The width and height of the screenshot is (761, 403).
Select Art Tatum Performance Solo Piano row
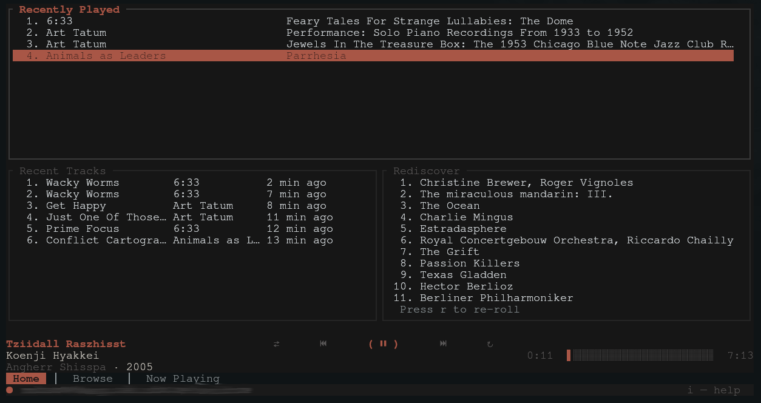tap(373, 33)
